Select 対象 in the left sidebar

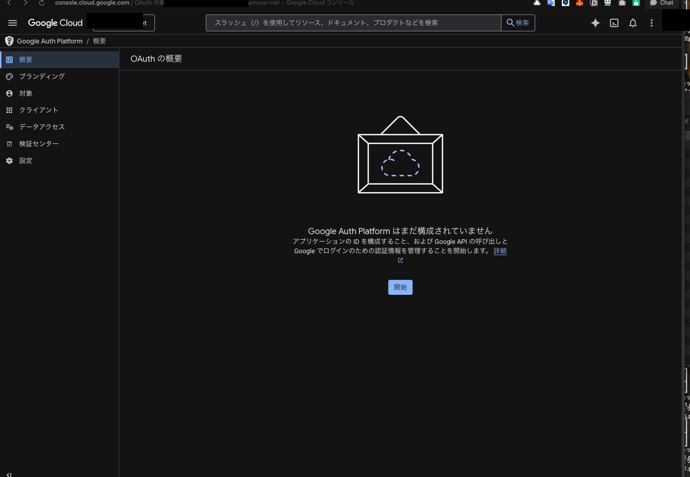[x=26, y=93]
